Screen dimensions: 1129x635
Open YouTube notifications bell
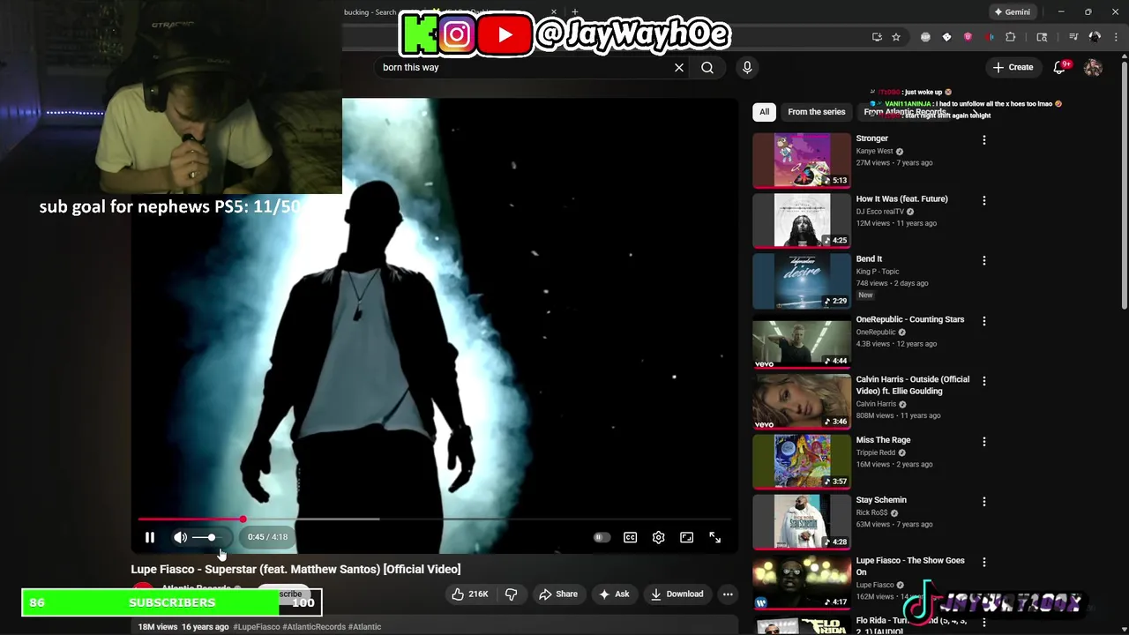(1061, 67)
